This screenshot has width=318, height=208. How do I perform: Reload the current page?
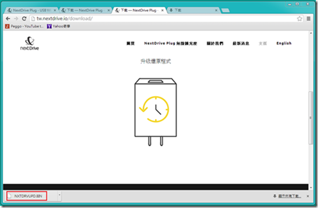[x=24, y=19]
